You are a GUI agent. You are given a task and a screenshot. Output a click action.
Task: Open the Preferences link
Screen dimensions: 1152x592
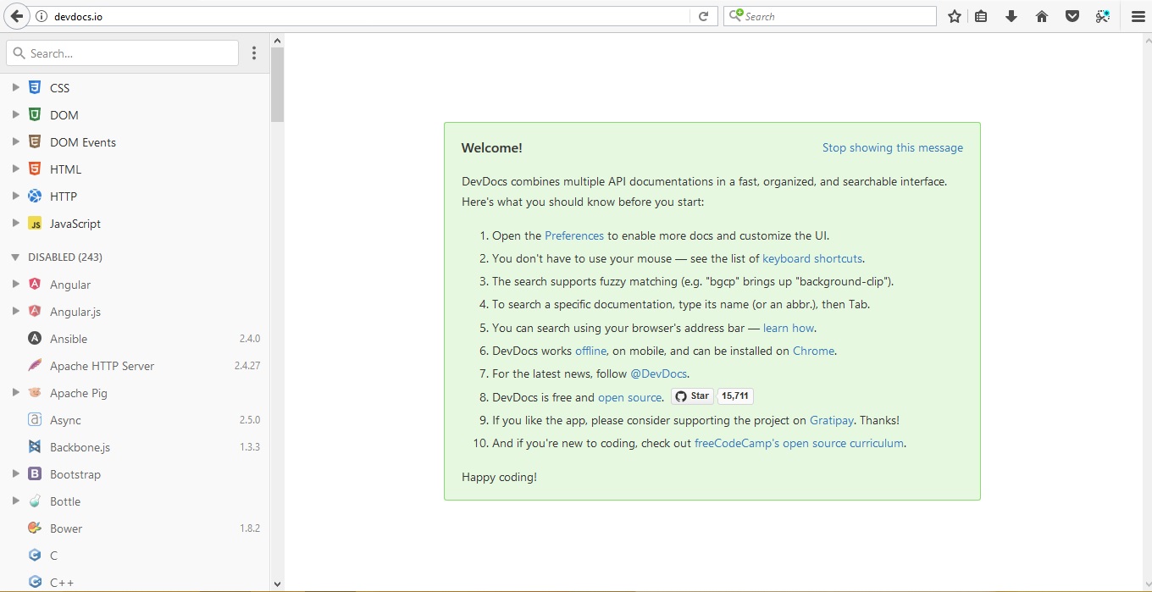574,235
